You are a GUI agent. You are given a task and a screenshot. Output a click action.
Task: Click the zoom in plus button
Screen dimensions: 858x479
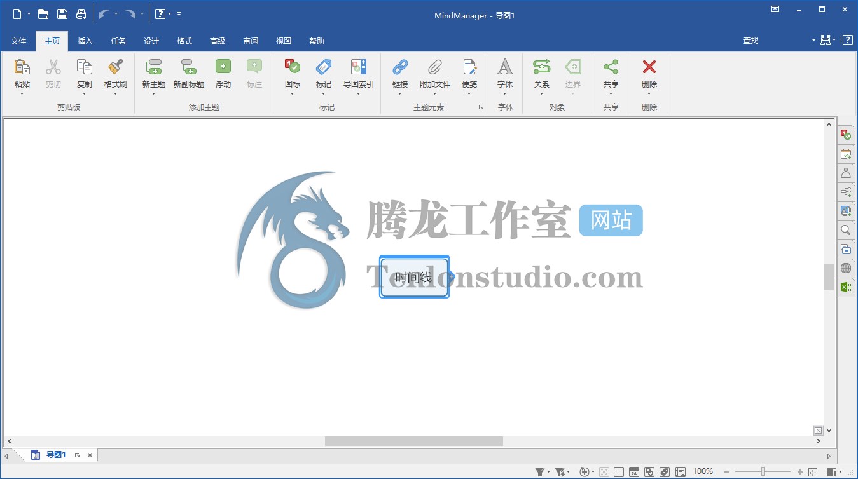click(799, 472)
